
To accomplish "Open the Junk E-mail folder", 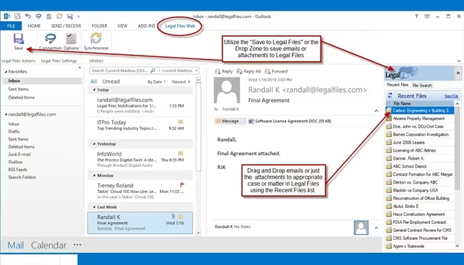I will click(x=19, y=154).
